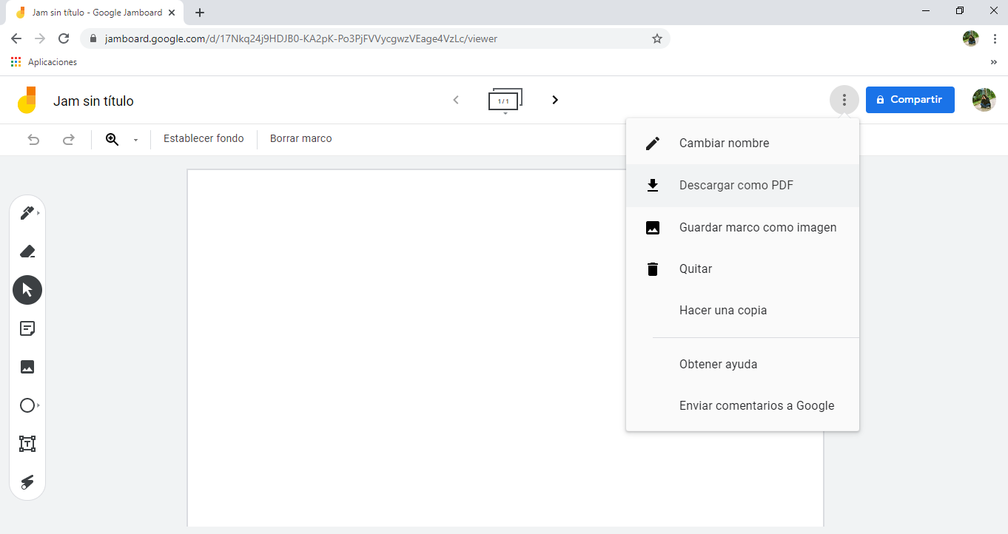The width and height of the screenshot is (1008, 534).
Task: Select the Jam sin título browser tab
Action: click(95, 13)
